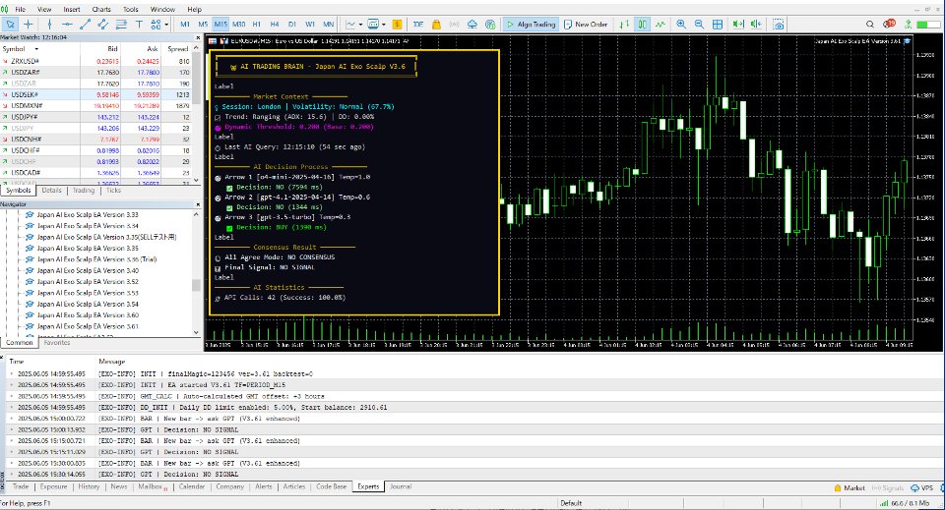Select the cursor arrow tool
The image size is (945, 510).
click(x=10, y=24)
